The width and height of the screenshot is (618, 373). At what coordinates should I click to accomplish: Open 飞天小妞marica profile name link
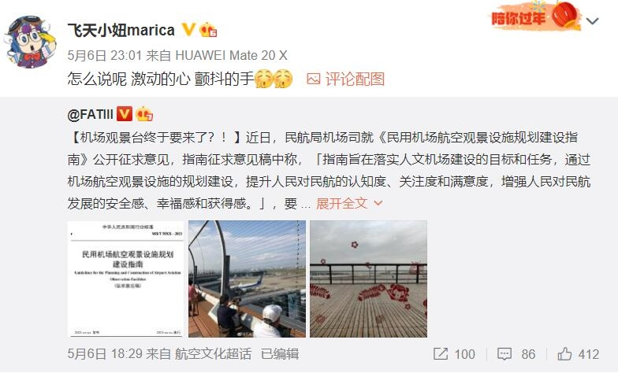click(121, 30)
